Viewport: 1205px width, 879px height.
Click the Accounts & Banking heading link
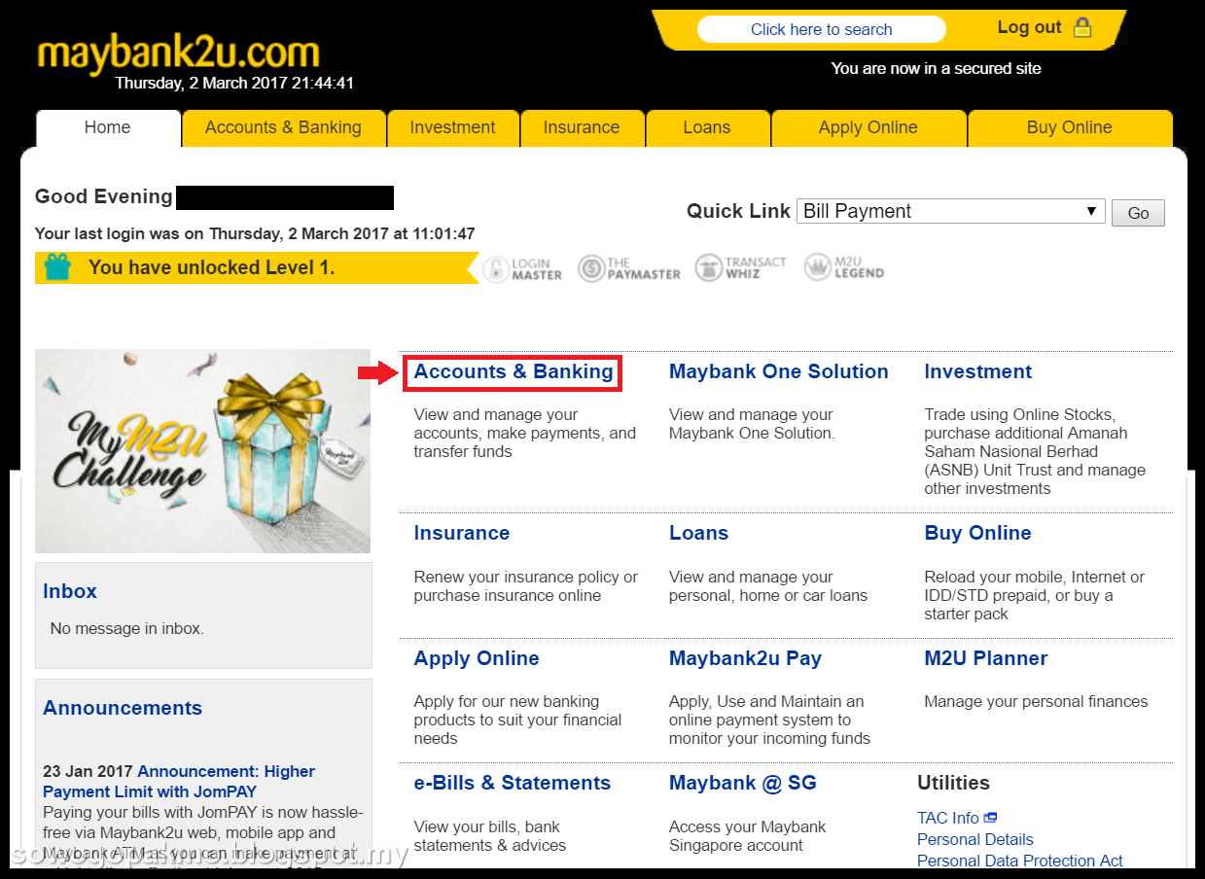(514, 371)
